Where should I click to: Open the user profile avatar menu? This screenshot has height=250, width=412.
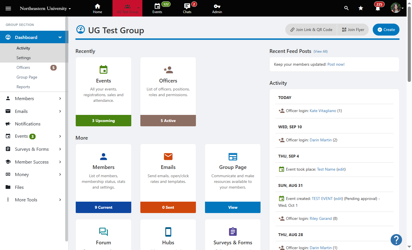[x=397, y=8]
